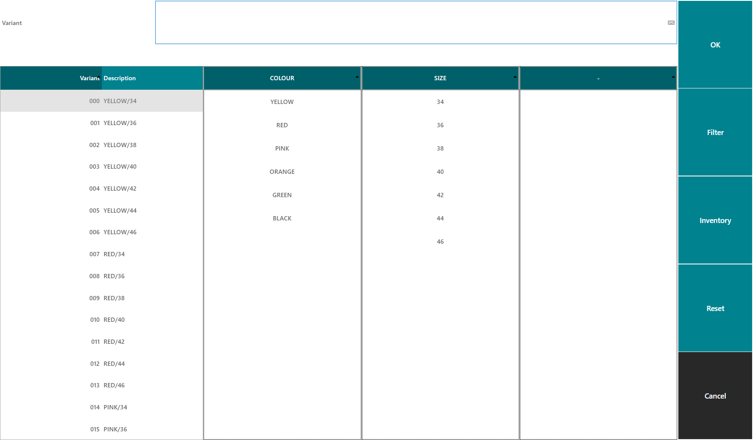Select variant row 009 RED/38
Screen dimensions: 753x440
point(101,298)
